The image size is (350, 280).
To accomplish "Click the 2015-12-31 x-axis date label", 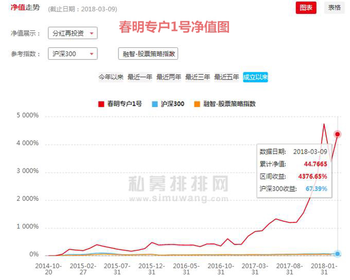I will [x=151, y=269].
